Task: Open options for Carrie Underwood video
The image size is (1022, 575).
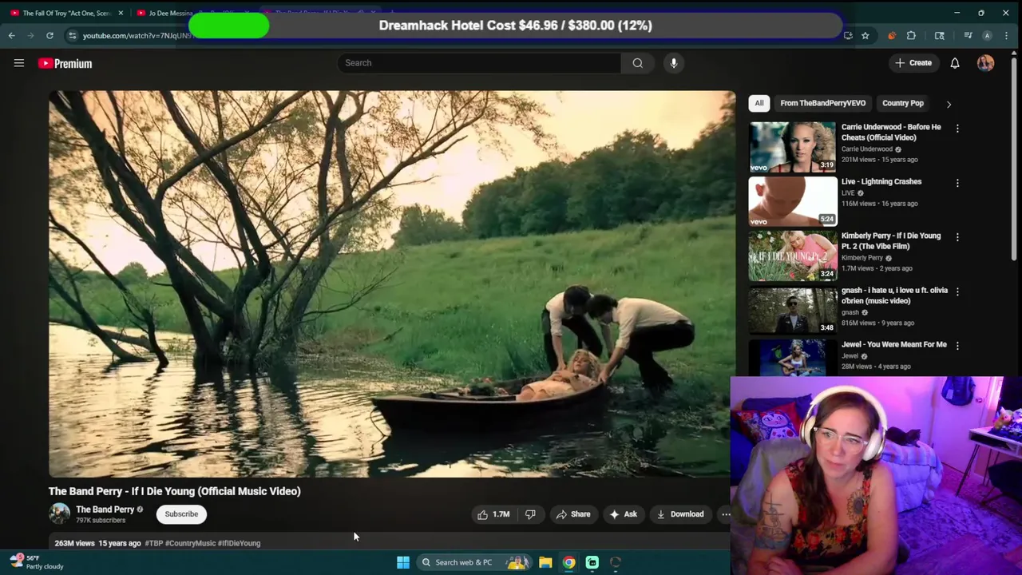Action: click(x=957, y=128)
